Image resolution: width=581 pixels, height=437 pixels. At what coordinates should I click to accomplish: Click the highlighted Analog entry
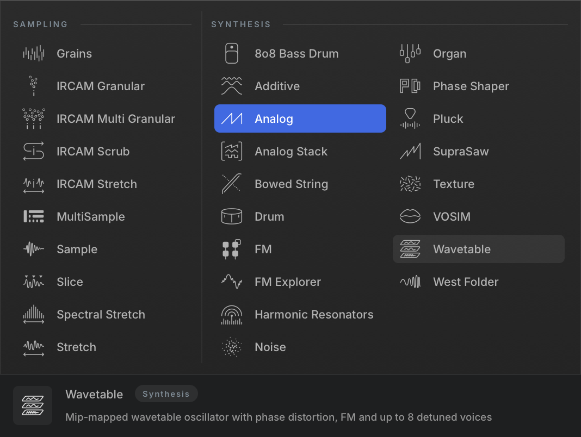(x=300, y=118)
